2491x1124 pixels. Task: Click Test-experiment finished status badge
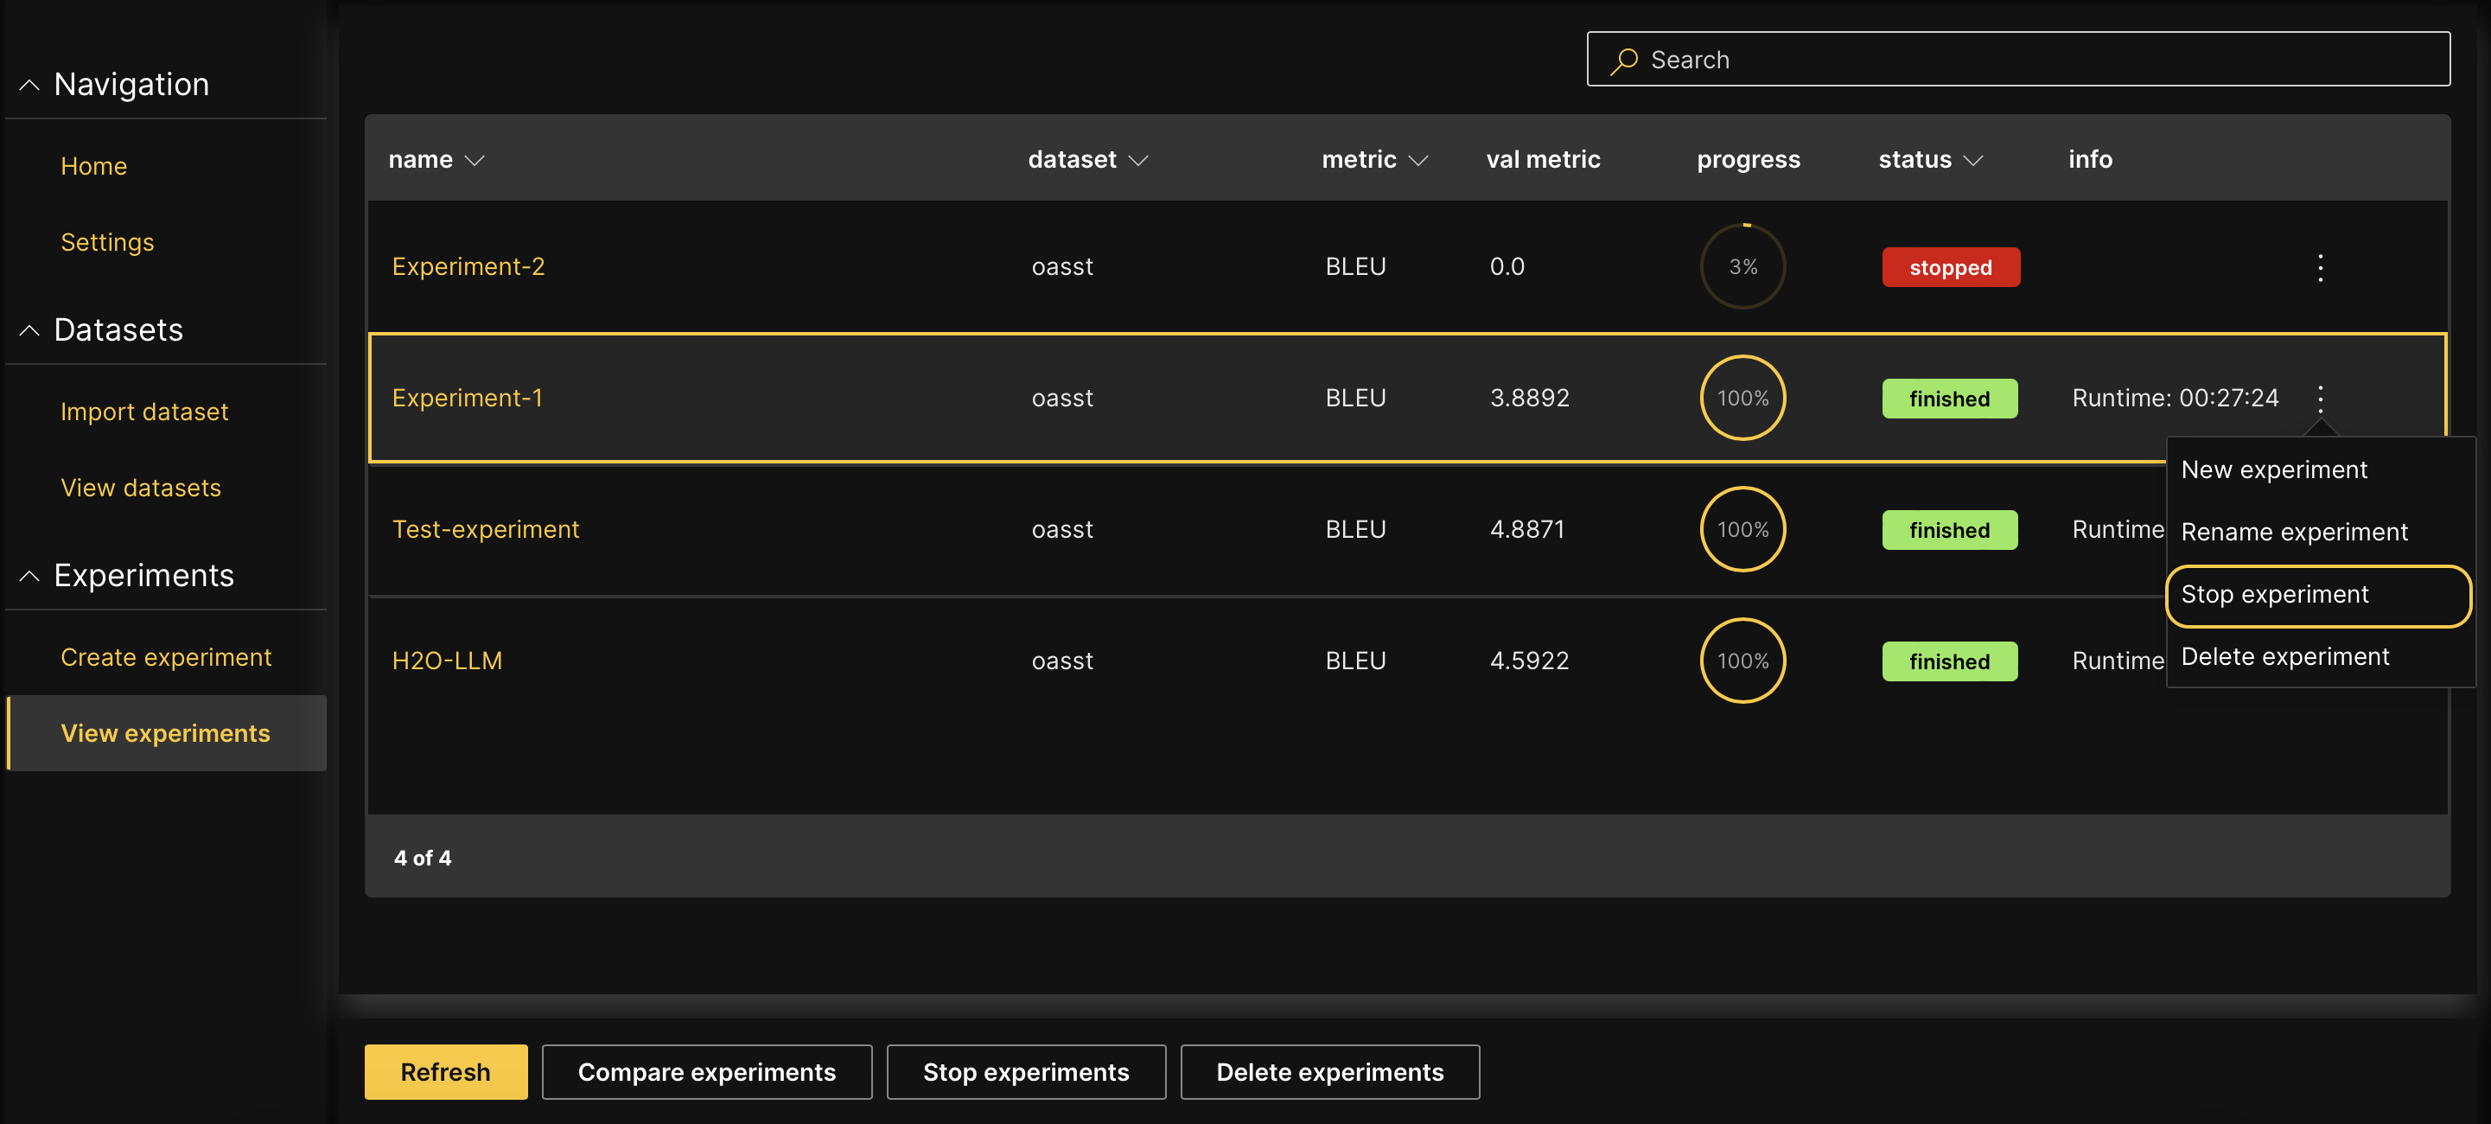pos(1948,530)
